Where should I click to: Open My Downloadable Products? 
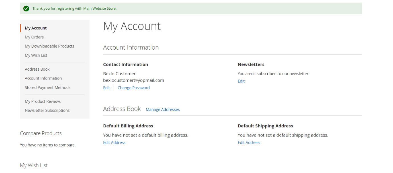pyautogui.click(x=49, y=46)
